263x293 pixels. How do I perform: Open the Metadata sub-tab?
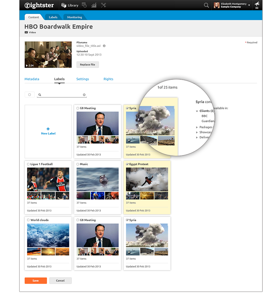(32, 79)
